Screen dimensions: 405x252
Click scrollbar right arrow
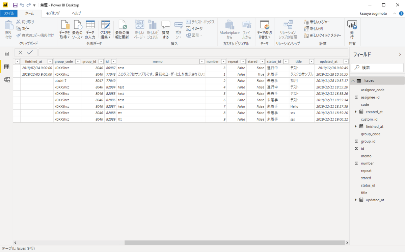[x=347, y=243]
